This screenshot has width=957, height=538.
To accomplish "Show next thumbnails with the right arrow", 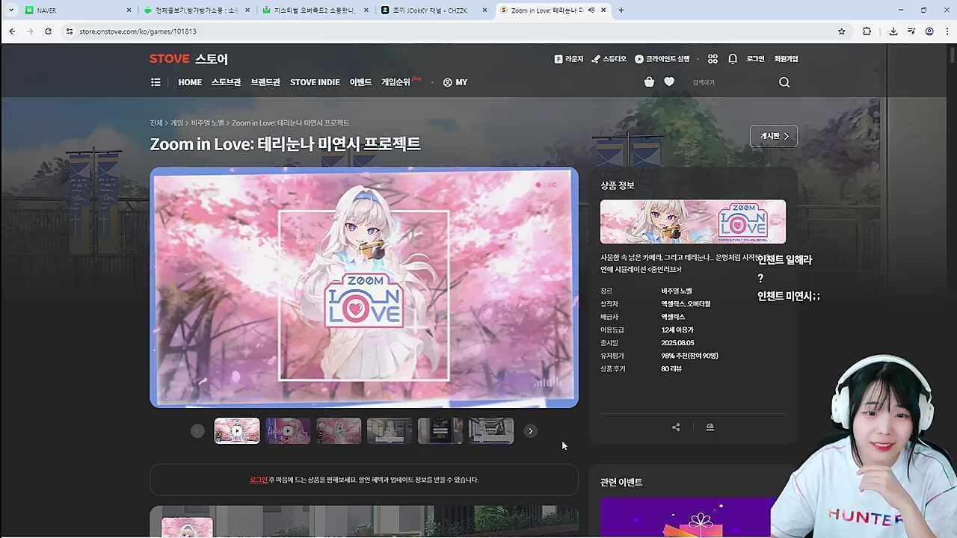I will click(x=530, y=431).
